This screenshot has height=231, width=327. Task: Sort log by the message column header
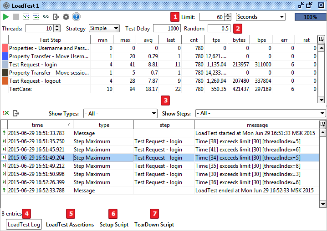click(257, 125)
